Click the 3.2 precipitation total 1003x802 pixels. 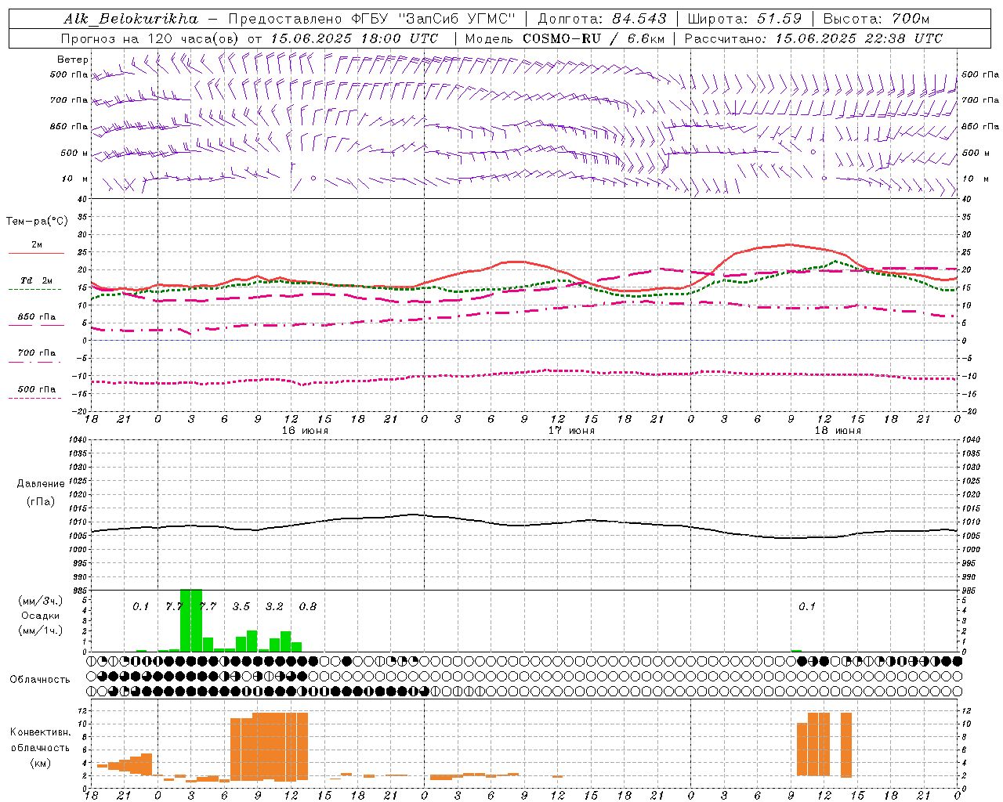click(274, 607)
